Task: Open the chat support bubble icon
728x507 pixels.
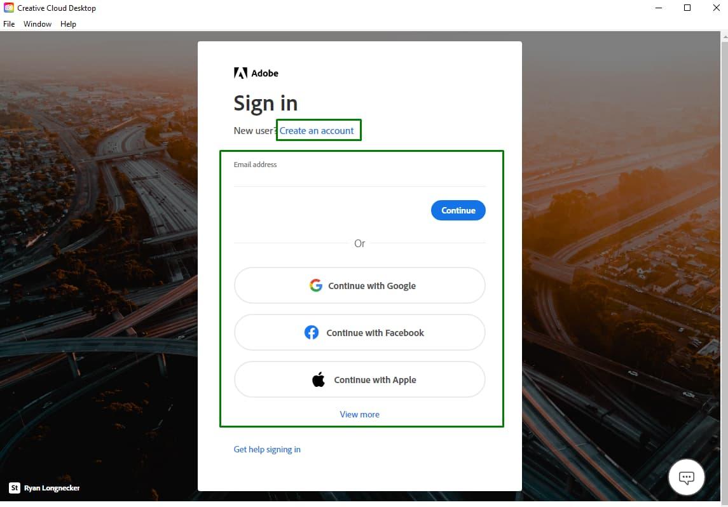Action: point(686,477)
